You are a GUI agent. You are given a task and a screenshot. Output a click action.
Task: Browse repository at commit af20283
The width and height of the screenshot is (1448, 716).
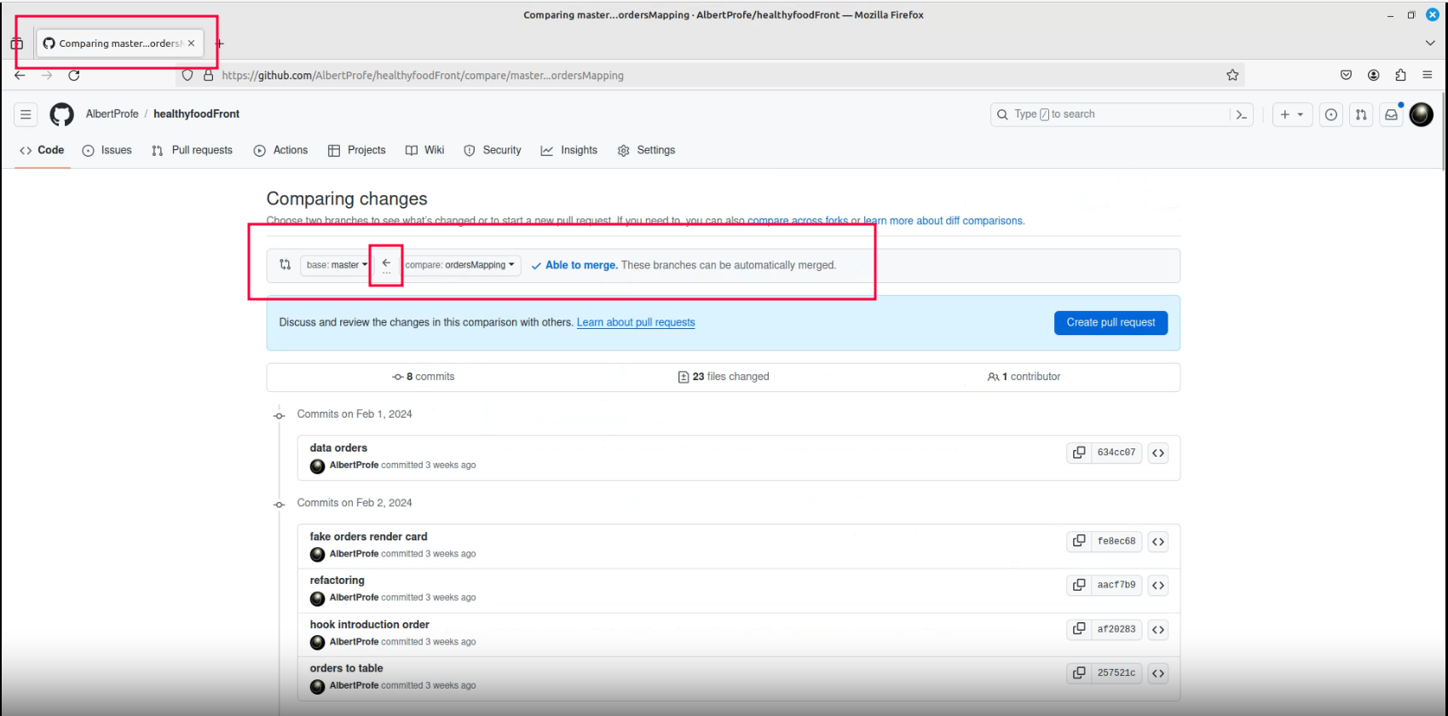coord(1158,629)
